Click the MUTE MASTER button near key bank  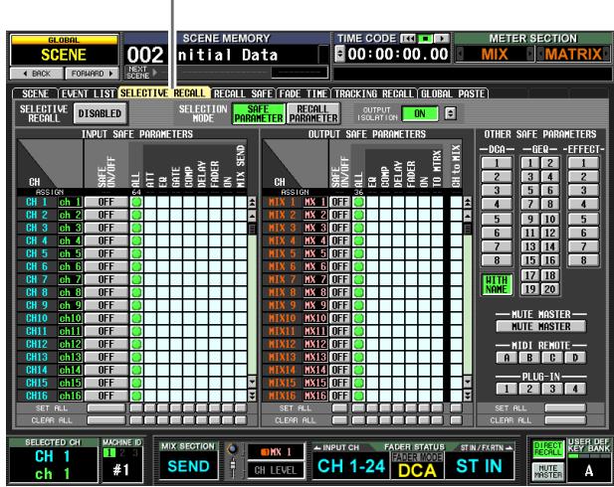pyautogui.click(x=547, y=471)
